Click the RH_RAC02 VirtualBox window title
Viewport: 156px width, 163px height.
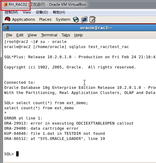[x=47, y=5]
